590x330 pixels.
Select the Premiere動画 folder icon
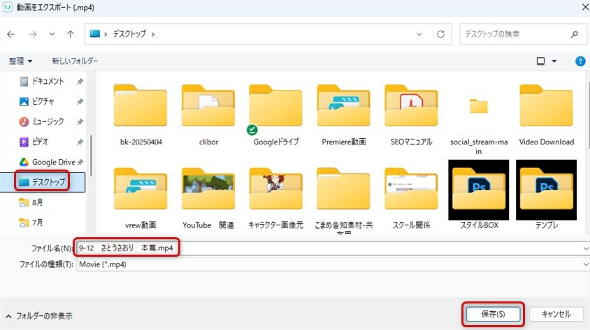pyautogui.click(x=343, y=109)
